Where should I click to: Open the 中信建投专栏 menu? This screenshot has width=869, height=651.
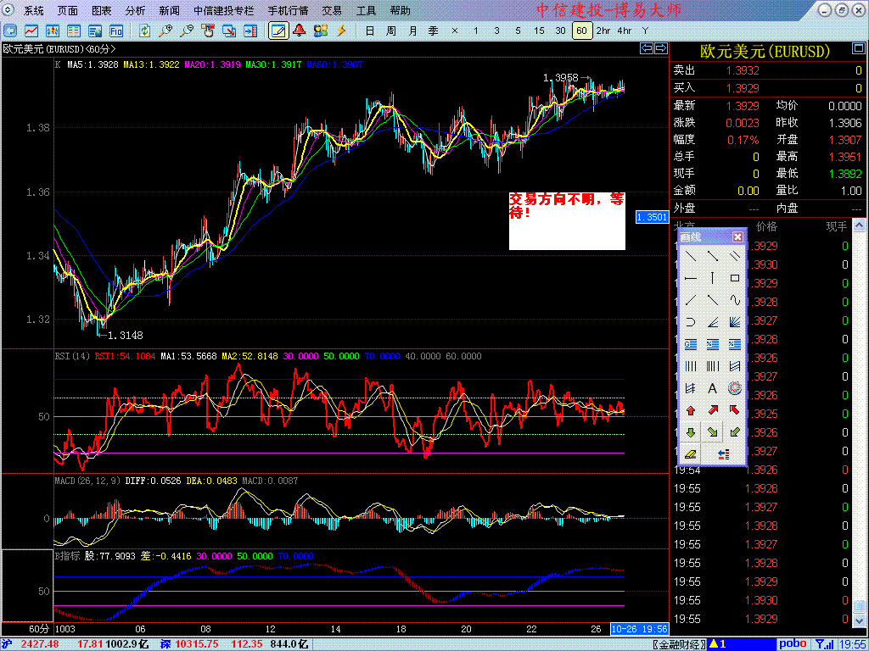[223, 11]
